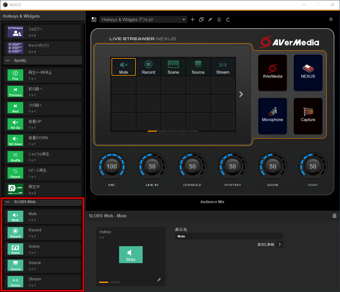This screenshot has width=340, height=292.
Task: Add a new profile with the plus icon
Action: (193, 19)
